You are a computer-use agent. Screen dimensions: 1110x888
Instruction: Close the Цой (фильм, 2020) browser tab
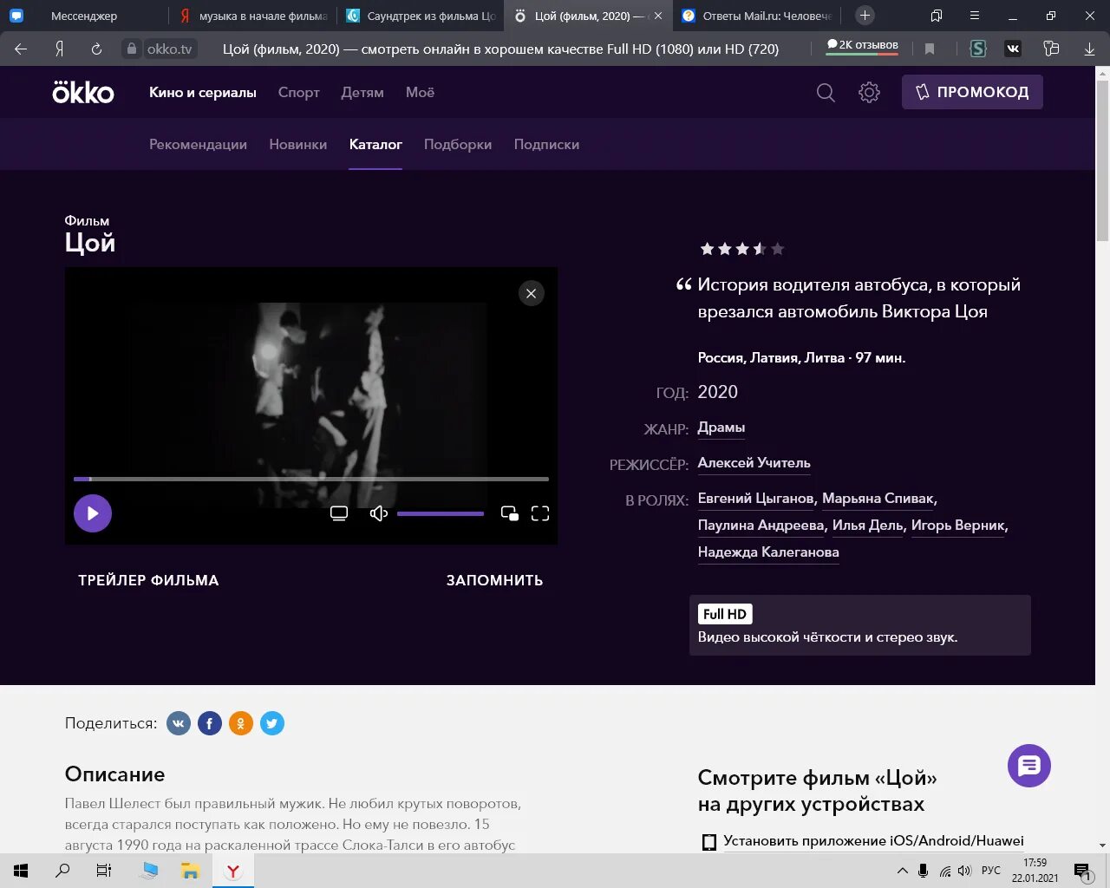(658, 16)
